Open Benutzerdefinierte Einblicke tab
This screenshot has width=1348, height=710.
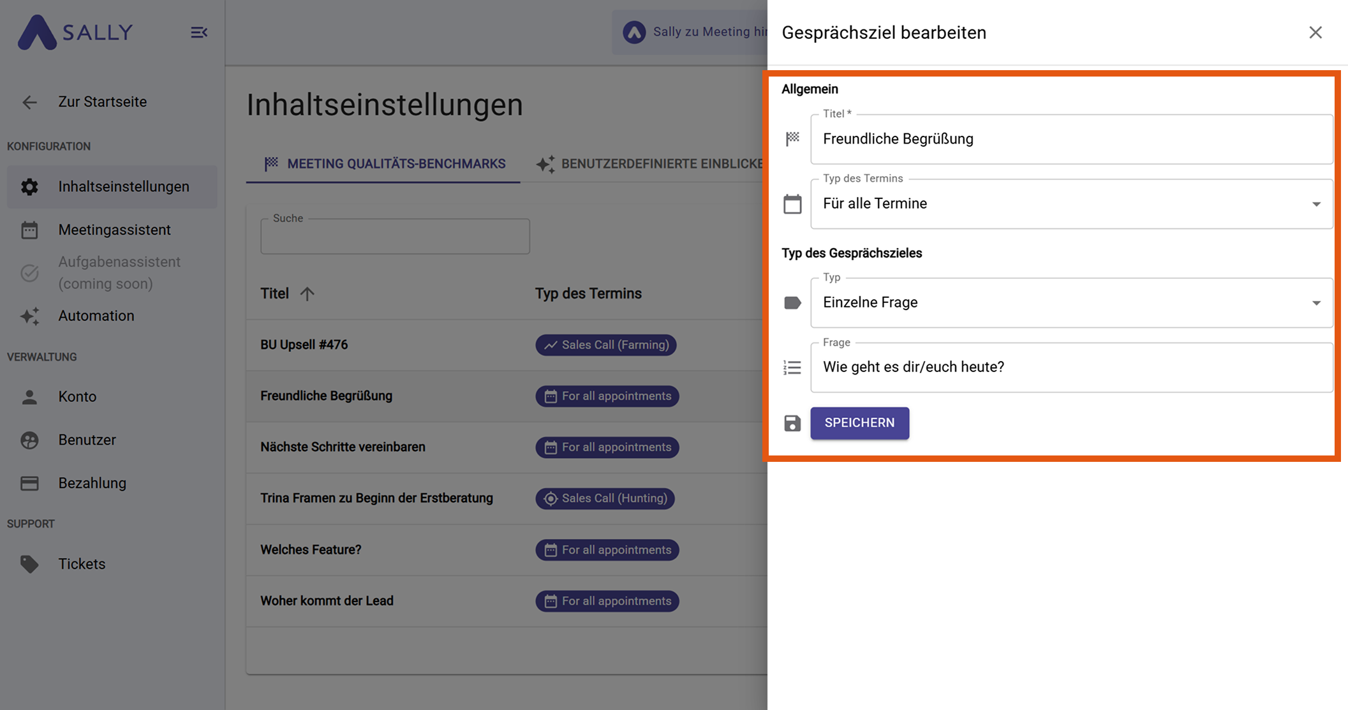[x=649, y=164]
